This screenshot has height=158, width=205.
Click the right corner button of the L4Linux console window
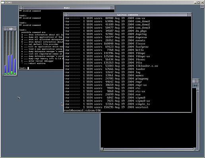190,15
